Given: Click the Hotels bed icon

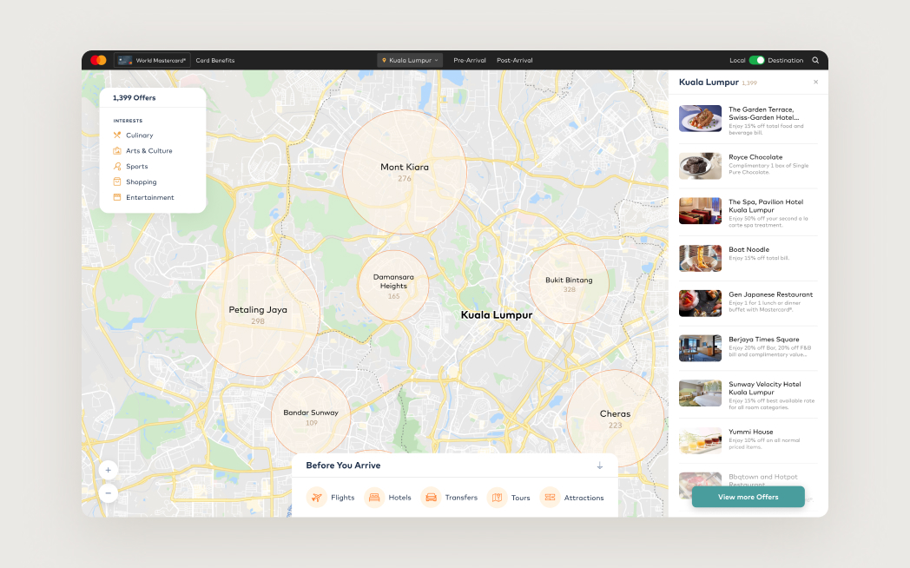Looking at the screenshot, I should [x=374, y=498].
